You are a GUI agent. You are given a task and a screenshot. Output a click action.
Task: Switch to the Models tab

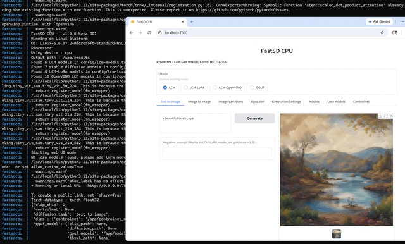click(x=314, y=102)
